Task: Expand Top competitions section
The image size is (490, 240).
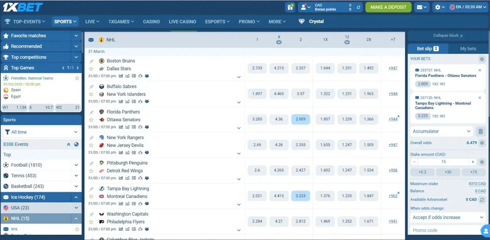Action: coord(76,57)
